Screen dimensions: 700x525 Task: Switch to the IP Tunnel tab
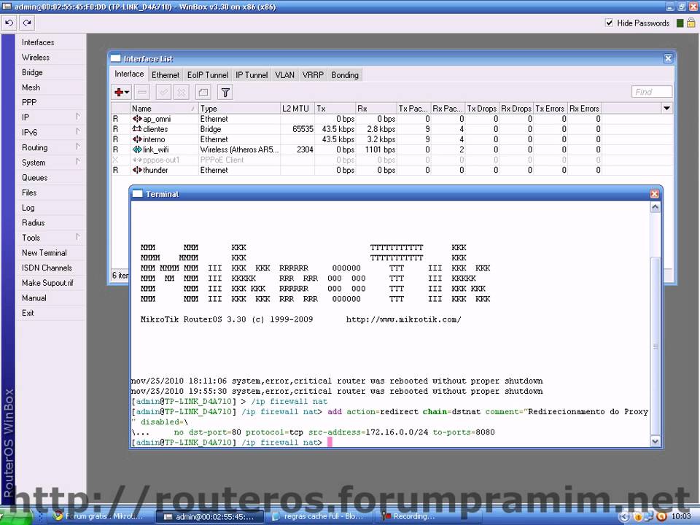point(252,75)
